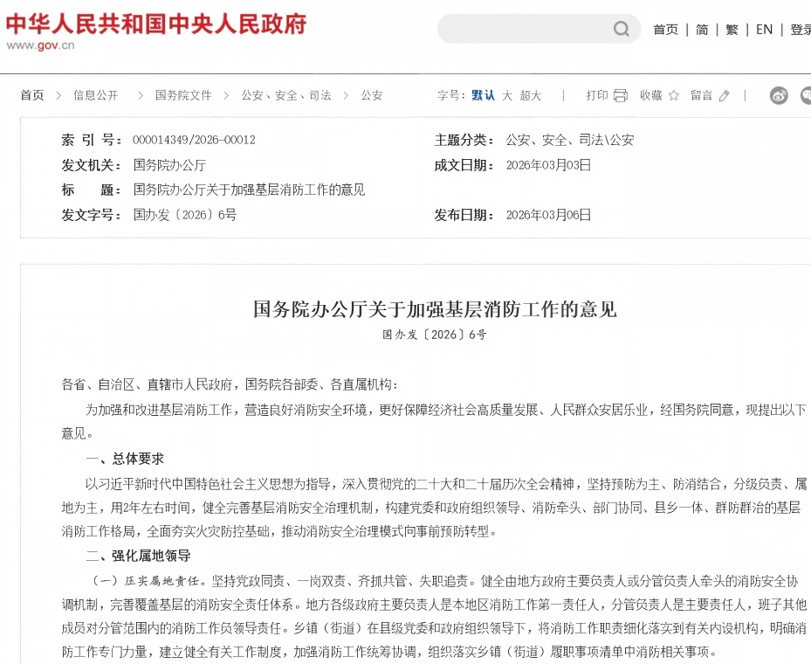Open 首页 in the top header
The image size is (811, 664).
(665, 30)
